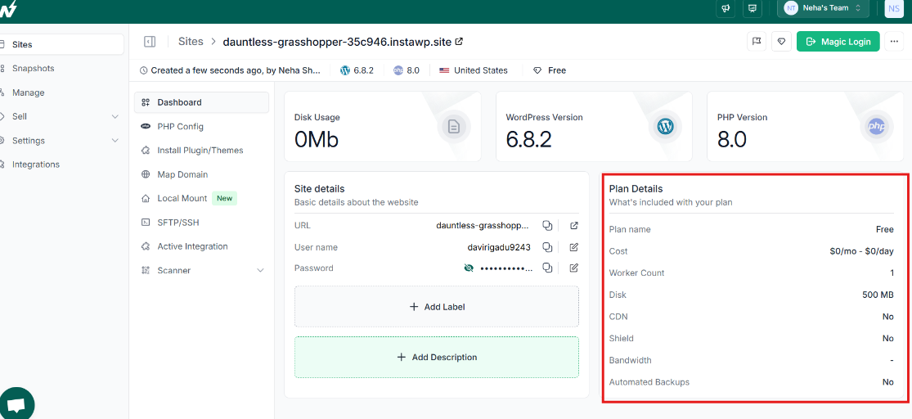Click the WordPress logo in version card
The width and height of the screenshot is (912, 419).
(665, 126)
